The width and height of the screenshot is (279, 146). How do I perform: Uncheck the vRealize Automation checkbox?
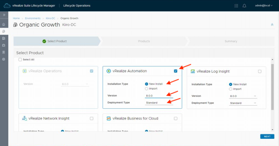click(176, 71)
